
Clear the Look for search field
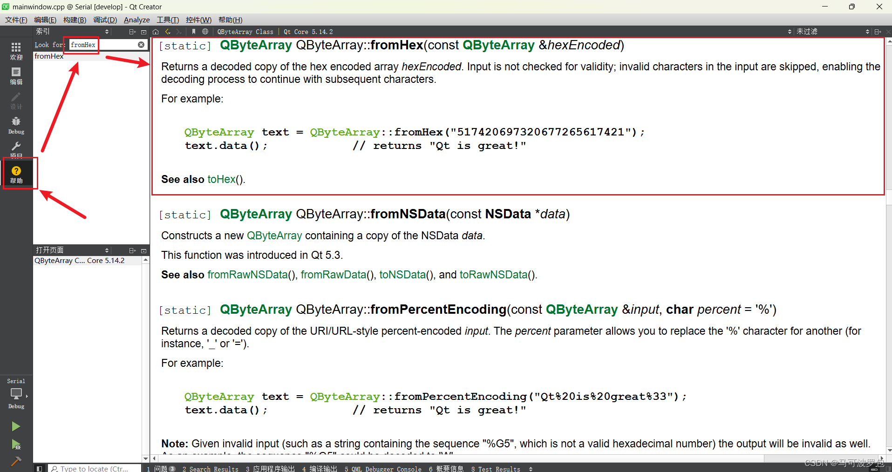(x=141, y=45)
